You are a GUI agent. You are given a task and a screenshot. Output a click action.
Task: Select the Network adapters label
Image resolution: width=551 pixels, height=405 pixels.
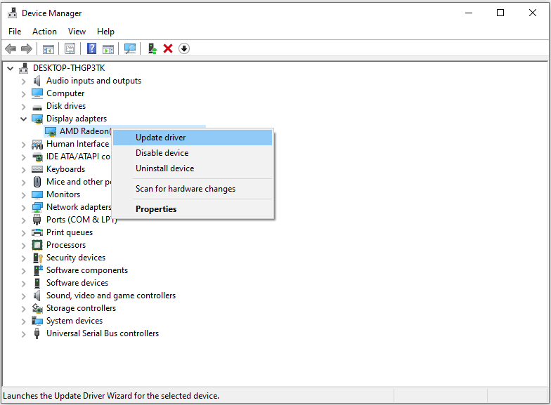pos(79,207)
